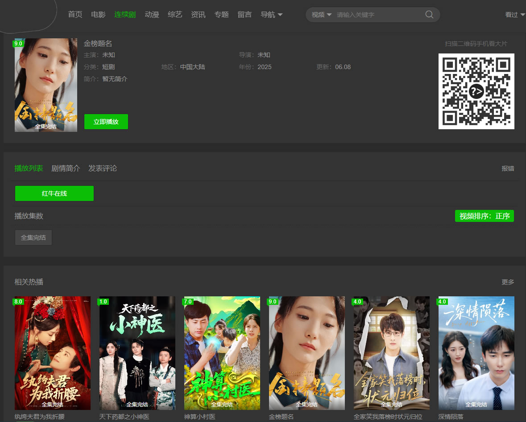Click the 报错 report link
This screenshot has width=526, height=422.
click(508, 168)
